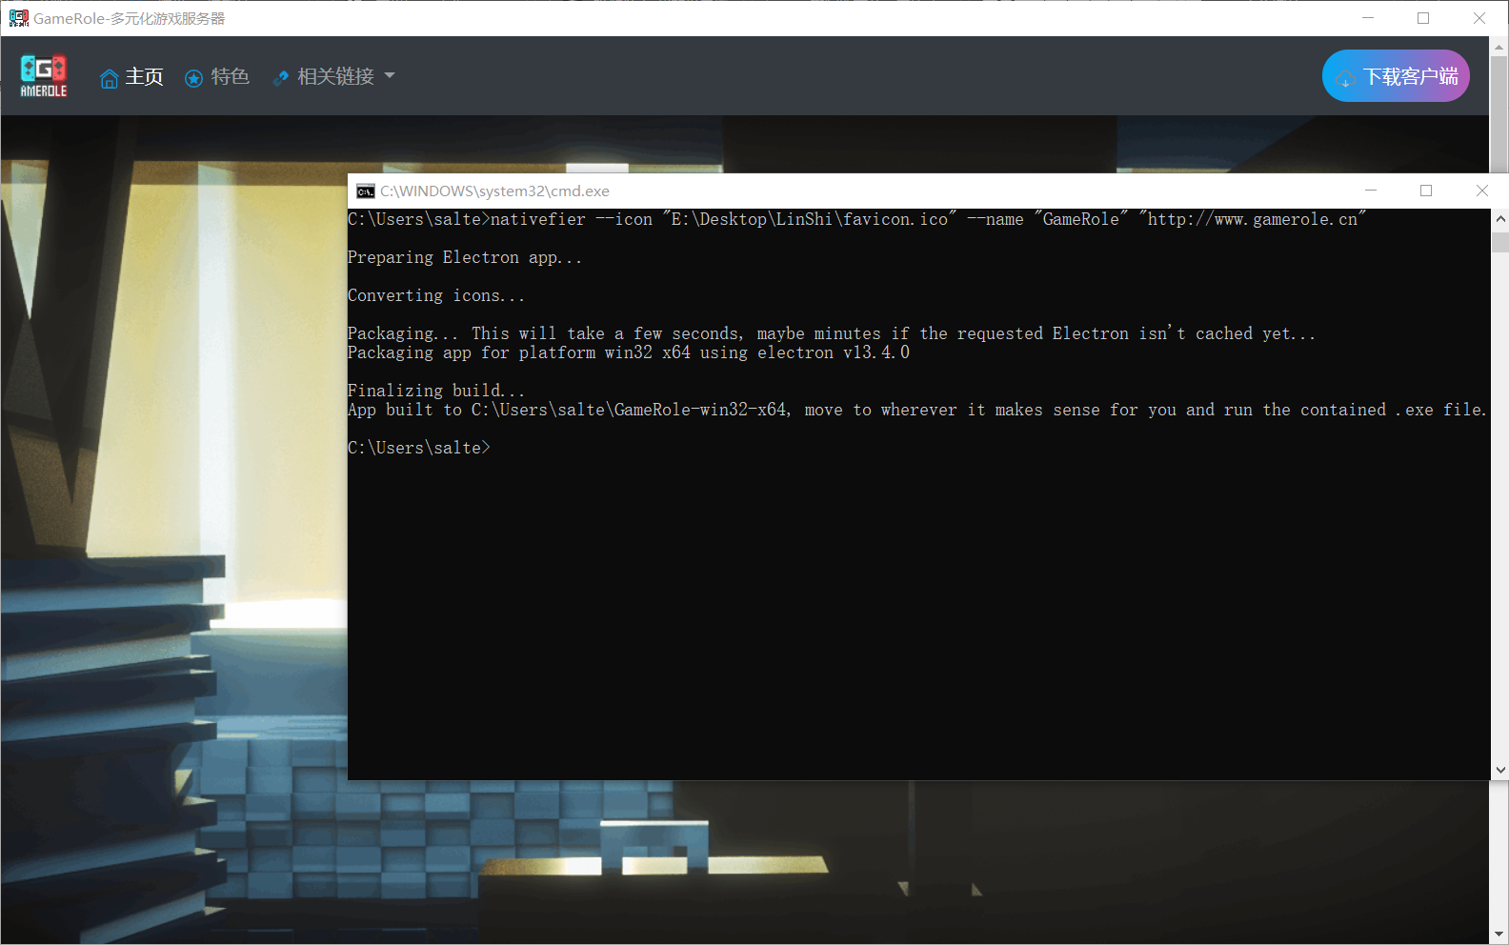The height and width of the screenshot is (945, 1509).
Task: Click the GameRole app icon in title bar
Action: point(18,18)
